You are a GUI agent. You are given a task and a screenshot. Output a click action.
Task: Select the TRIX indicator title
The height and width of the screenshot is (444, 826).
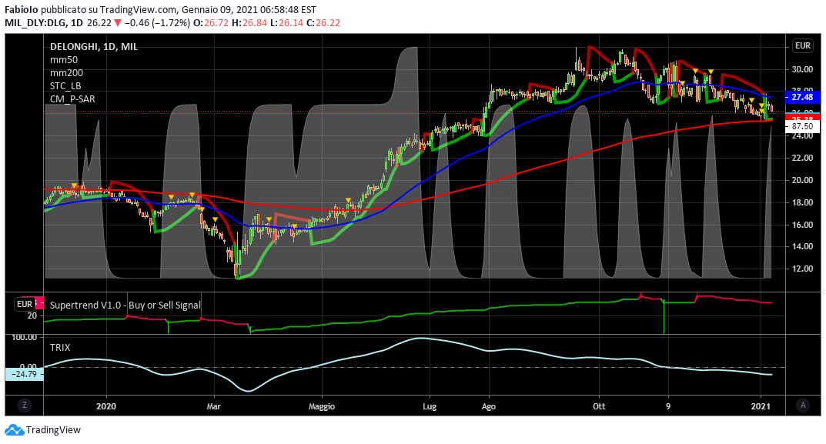[60, 348]
